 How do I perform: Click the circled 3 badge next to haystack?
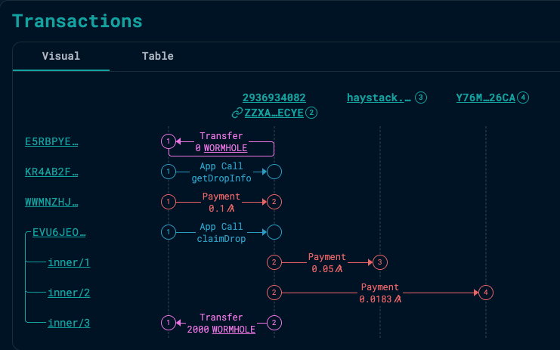click(421, 98)
